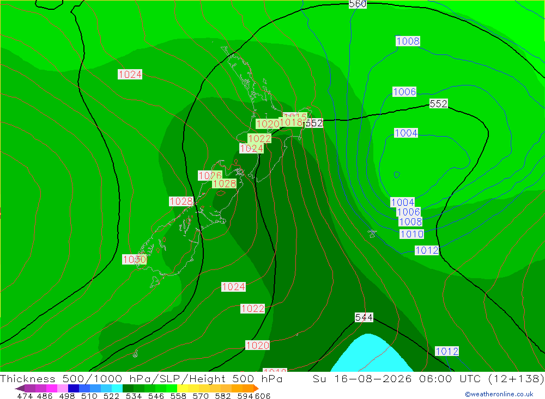545x399 pixels.
Task: Click the 606 legend value
Action: pyautogui.click(x=262, y=396)
